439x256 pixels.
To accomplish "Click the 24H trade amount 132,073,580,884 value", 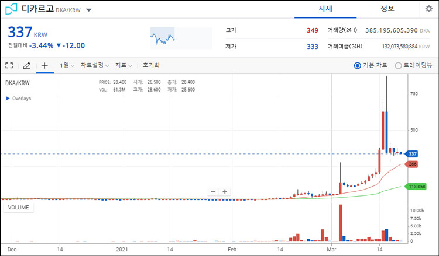I will [400, 47].
